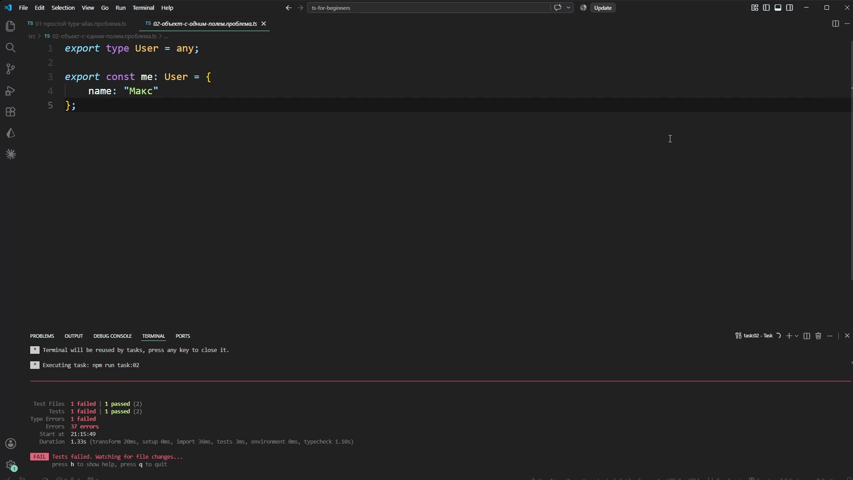Open terminal panel more actions ellipsis
Screen dimensions: 853x480
pyautogui.click(x=830, y=336)
